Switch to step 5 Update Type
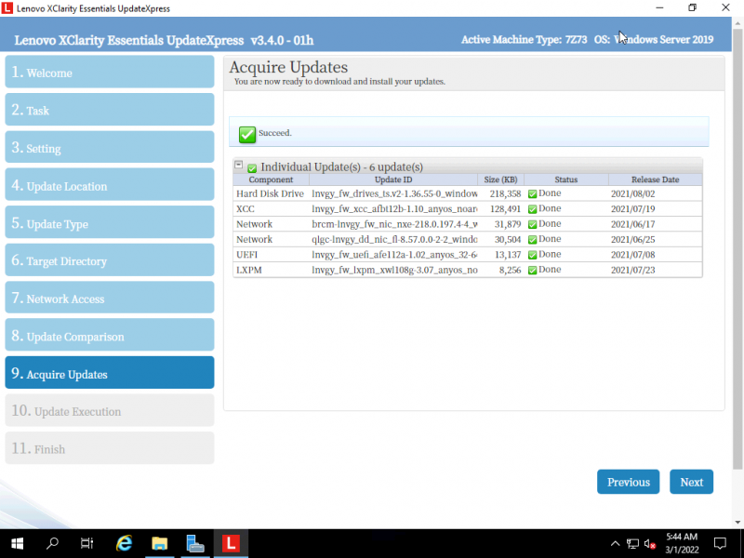The width and height of the screenshot is (744, 558). pyautogui.click(x=110, y=222)
